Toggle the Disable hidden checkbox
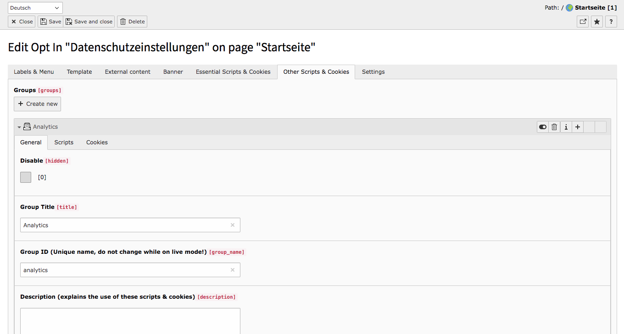This screenshot has height=334, width=624. pos(26,177)
